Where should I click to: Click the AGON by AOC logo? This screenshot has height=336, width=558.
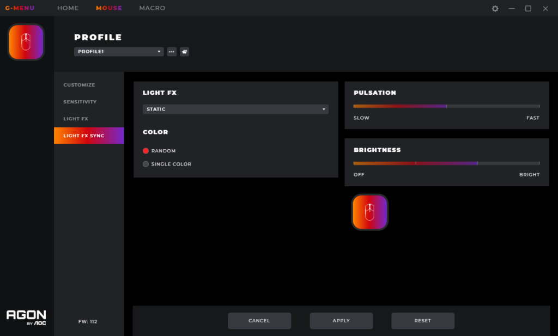pos(26,317)
